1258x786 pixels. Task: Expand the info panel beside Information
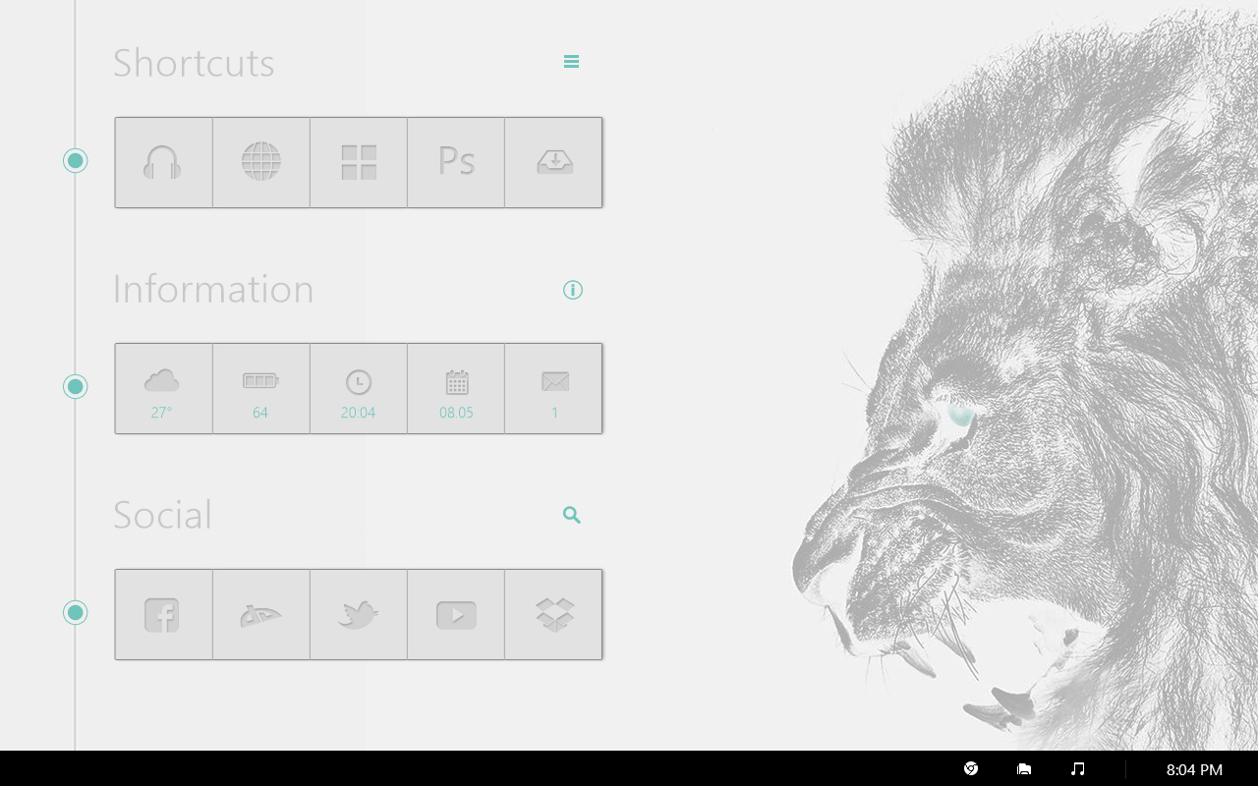tap(573, 289)
